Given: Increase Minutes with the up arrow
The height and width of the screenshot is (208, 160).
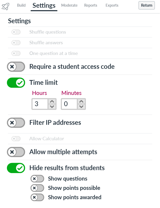Looking at the screenshot, I should click(81, 102).
